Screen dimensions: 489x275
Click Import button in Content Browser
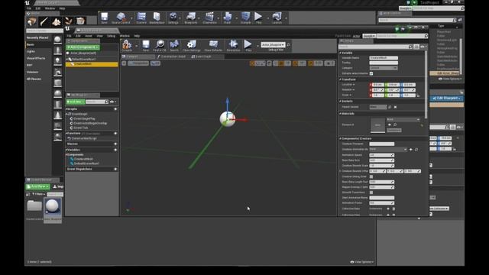[x=58, y=186]
